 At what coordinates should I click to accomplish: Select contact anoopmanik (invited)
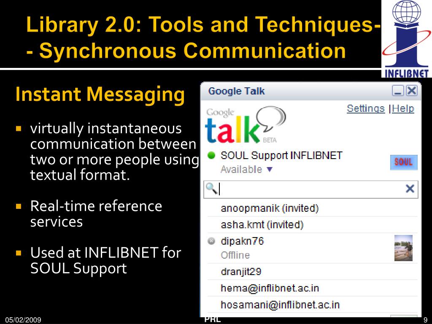click(x=313, y=208)
